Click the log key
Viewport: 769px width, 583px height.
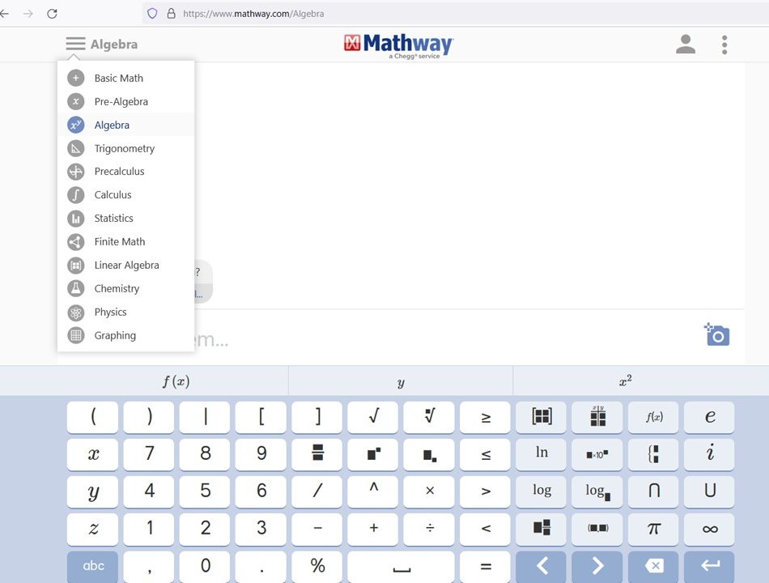(542, 492)
